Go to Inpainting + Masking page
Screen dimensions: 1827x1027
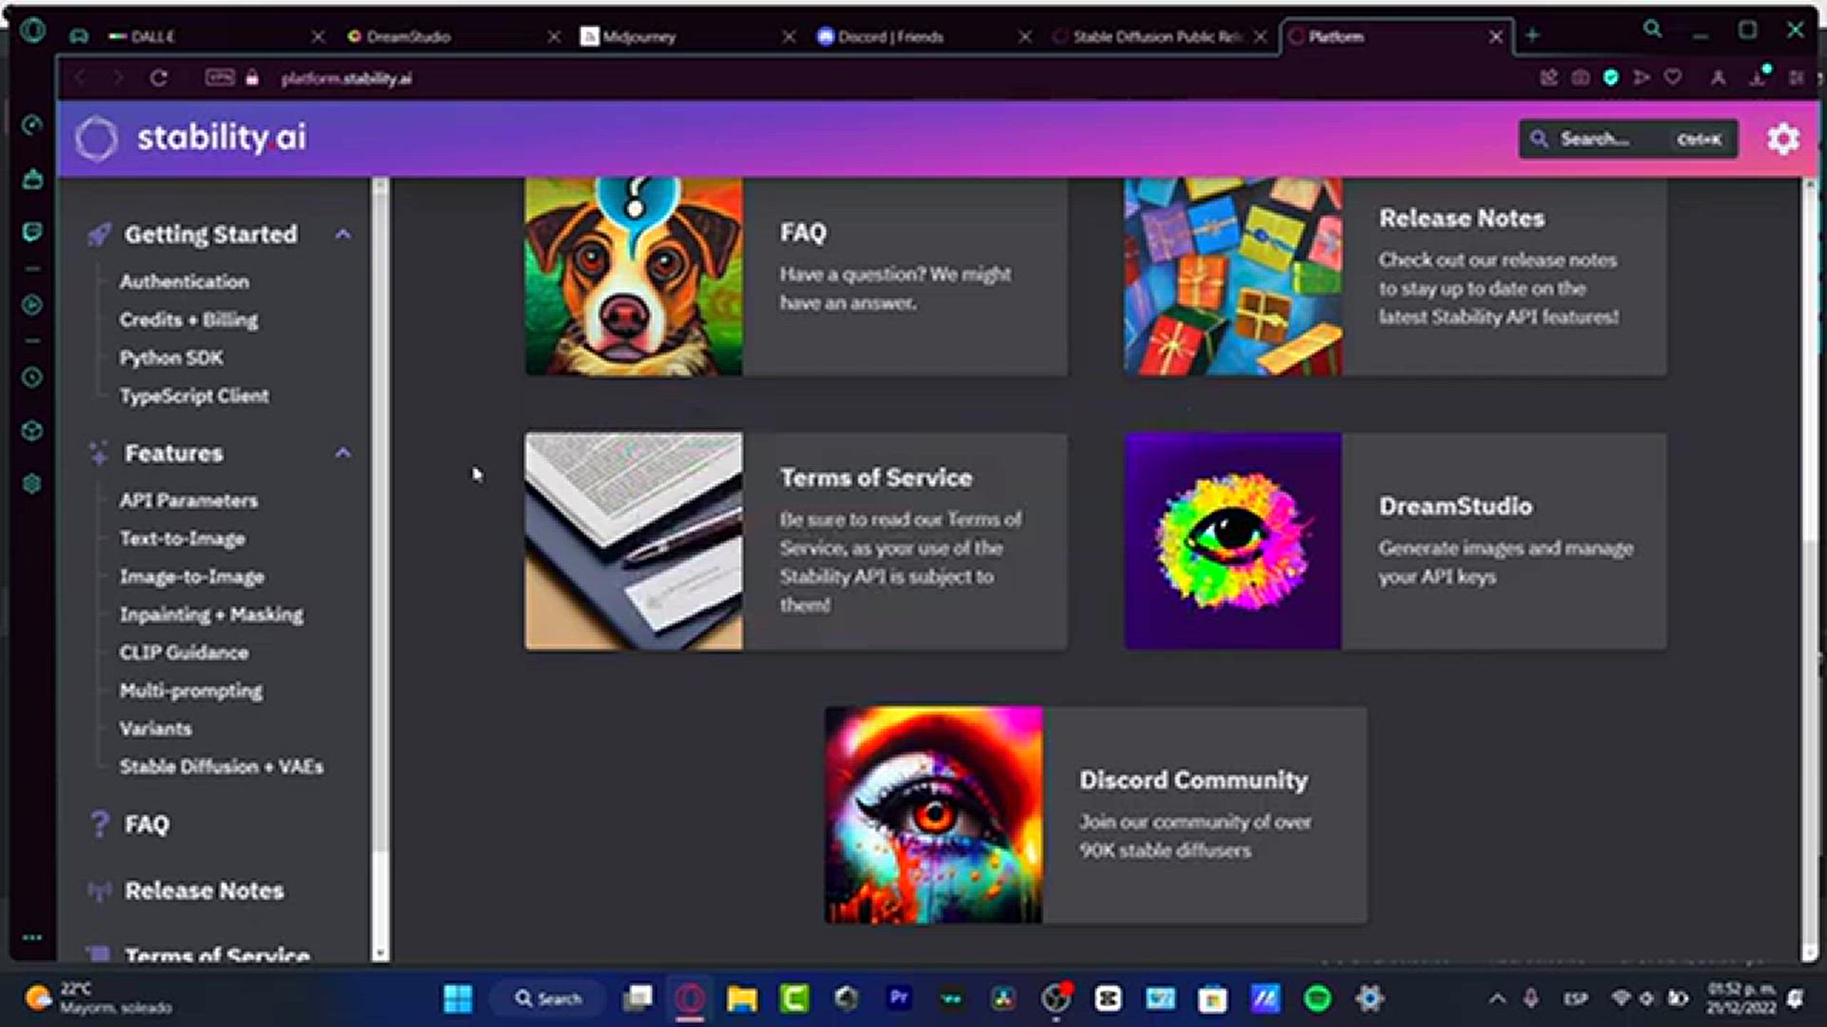(211, 614)
